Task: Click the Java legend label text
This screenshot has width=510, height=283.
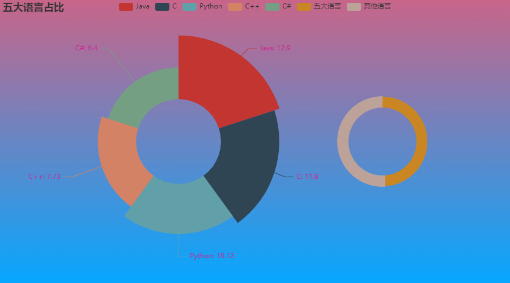Action: tap(142, 6)
